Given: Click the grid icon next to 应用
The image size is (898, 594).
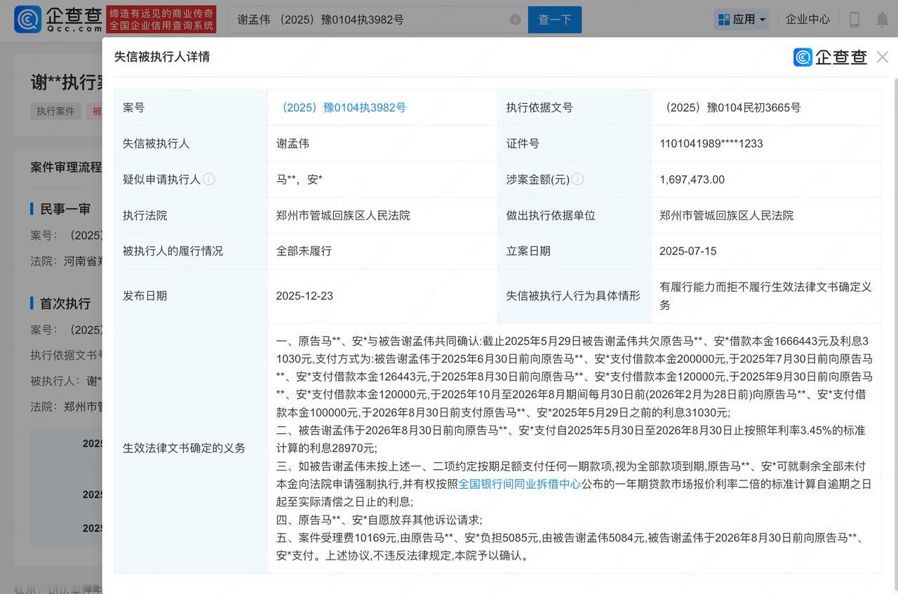Looking at the screenshot, I should (x=724, y=20).
